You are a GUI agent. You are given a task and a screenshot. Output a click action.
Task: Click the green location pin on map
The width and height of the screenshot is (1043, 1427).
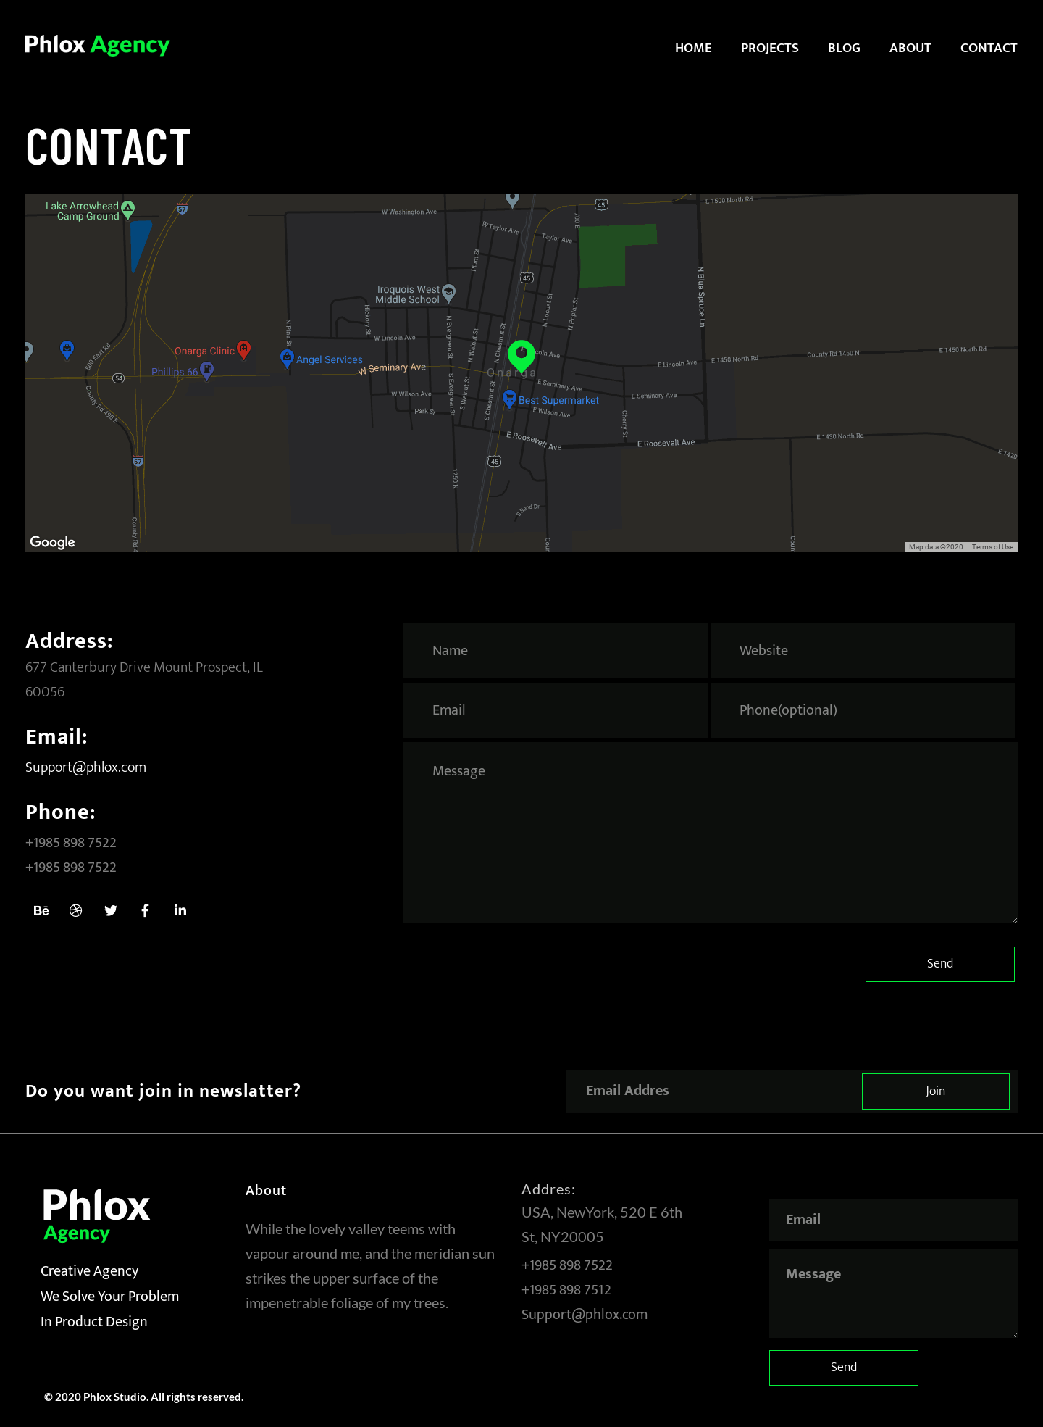point(521,354)
